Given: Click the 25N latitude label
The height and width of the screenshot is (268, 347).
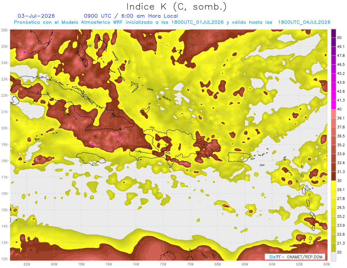Looking at the screenshot, I should [x=4, y=47].
